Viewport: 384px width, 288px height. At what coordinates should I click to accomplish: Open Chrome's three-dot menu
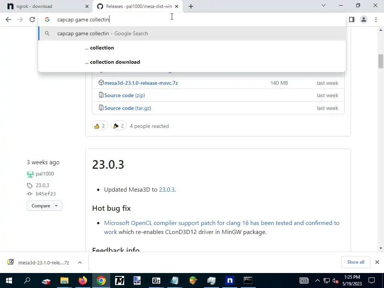coord(376,19)
